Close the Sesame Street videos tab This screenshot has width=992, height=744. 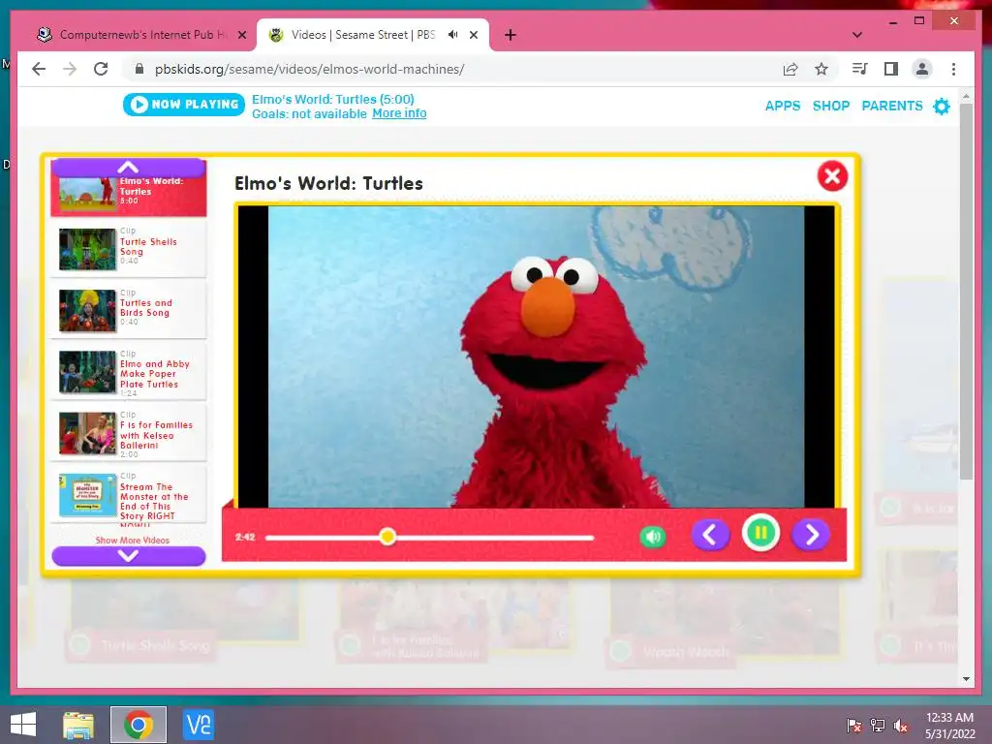point(473,36)
